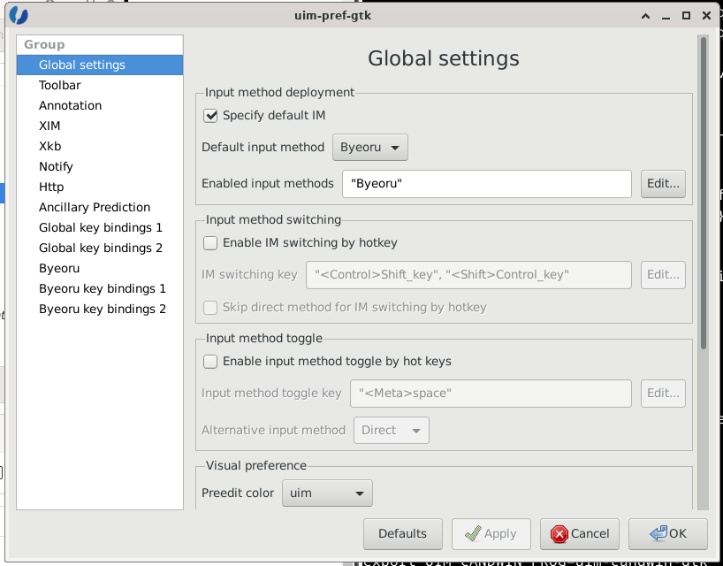Screen dimensions: 723x566
Task: Select Toolbar group
Action: tap(100, 85)
